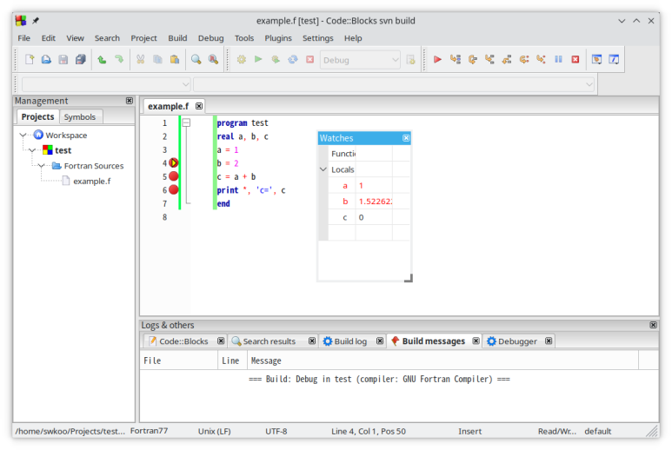Switch to the Debugger log tab

[x=517, y=341]
